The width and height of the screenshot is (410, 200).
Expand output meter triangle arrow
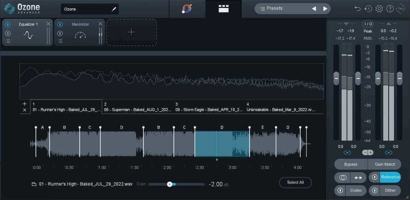(389, 24)
